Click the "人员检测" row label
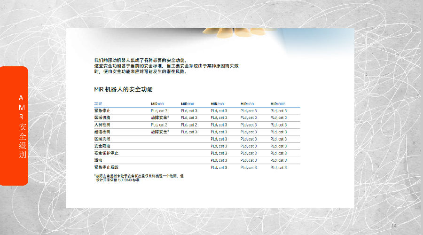Viewport: 423px width, 235px height. [x=102, y=125]
